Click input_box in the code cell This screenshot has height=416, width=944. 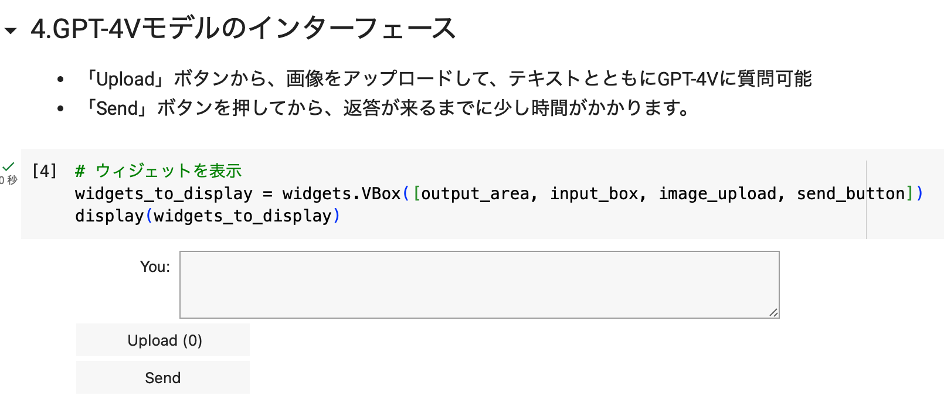click(x=593, y=194)
